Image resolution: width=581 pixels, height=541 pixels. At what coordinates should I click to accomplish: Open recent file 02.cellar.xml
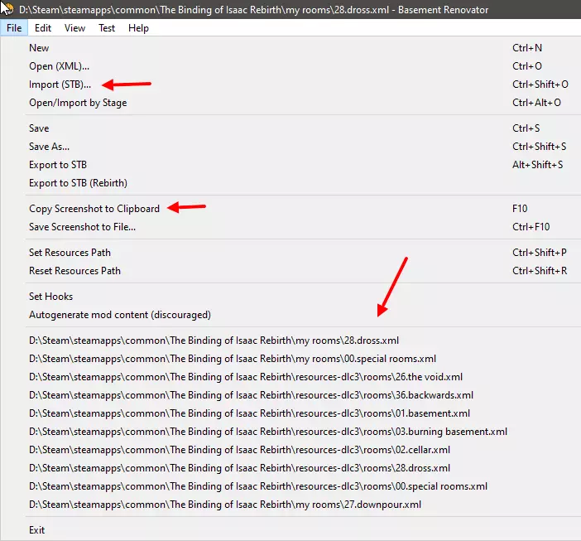(290, 449)
